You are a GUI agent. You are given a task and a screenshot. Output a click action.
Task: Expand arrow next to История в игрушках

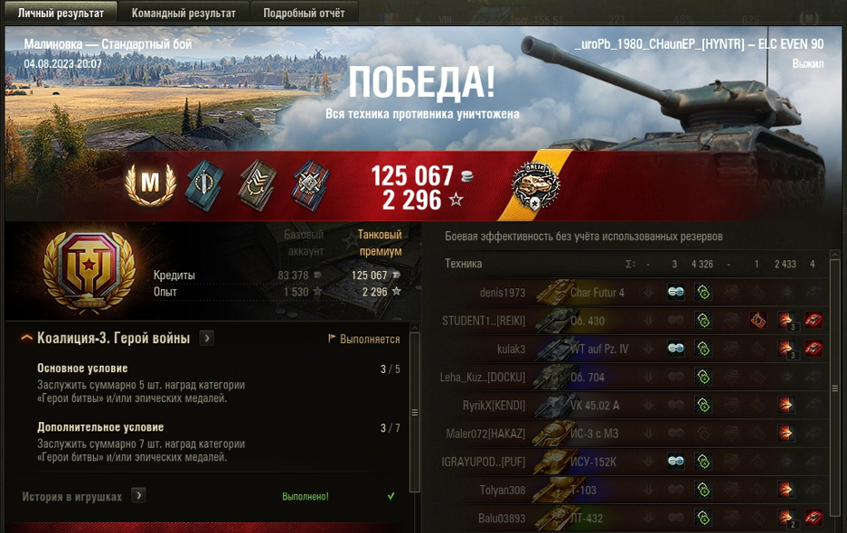[x=138, y=496]
